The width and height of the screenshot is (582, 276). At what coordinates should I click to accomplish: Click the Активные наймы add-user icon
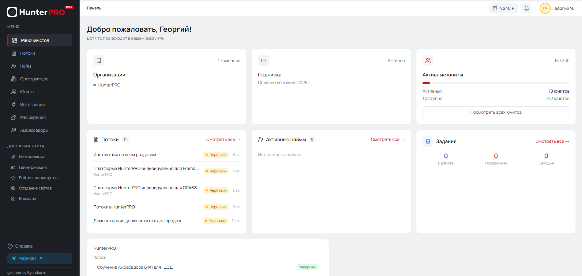[x=261, y=139]
